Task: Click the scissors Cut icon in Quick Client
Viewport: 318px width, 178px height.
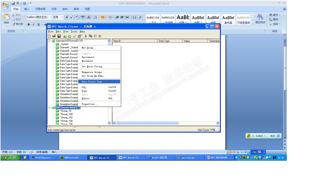Action: [86, 36]
